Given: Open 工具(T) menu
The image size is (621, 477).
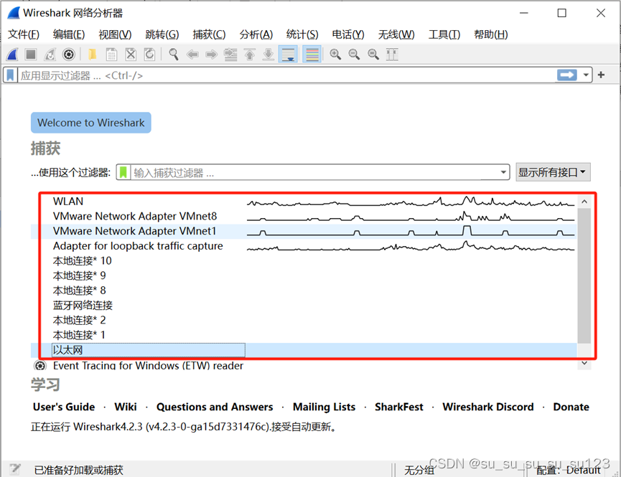Looking at the screenshot, I should pyautogui.click(x=444, y=34).
